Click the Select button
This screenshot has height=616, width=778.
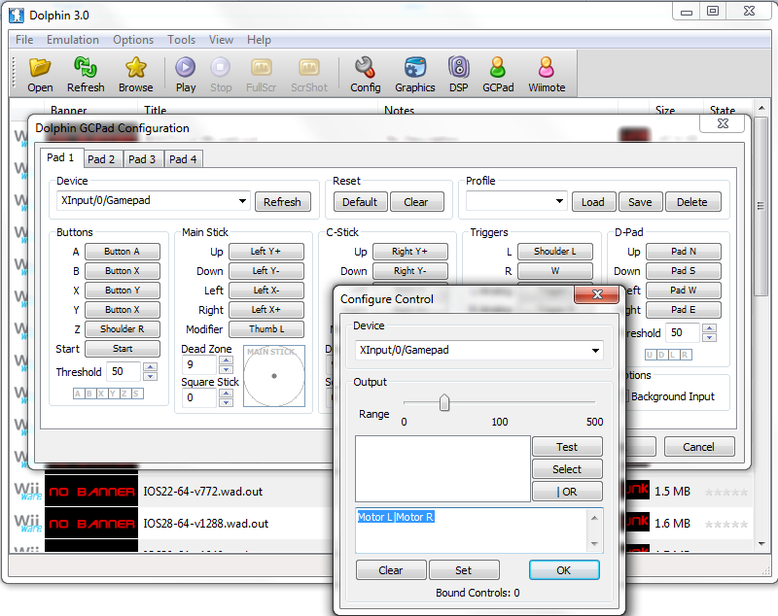click(x=567, y=469)
